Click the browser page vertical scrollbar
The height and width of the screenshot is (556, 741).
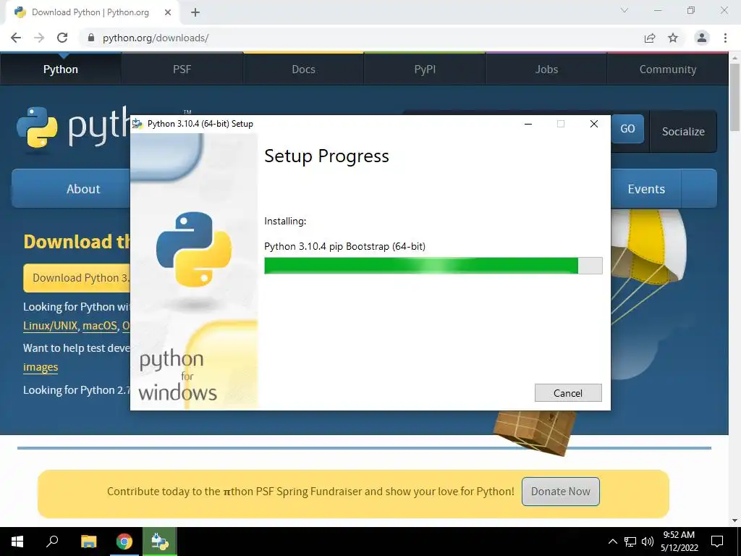tap(734, 97)
